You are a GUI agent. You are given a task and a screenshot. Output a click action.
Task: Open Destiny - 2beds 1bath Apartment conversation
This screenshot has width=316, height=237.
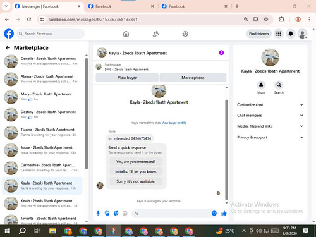pos(42,114)
